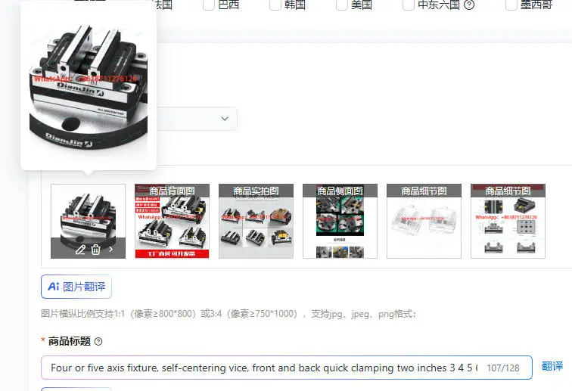The height and width of the screenshot is (391, 572).
Task: Edit the first product image with pencil icon
Action: (x=80, y=250)
